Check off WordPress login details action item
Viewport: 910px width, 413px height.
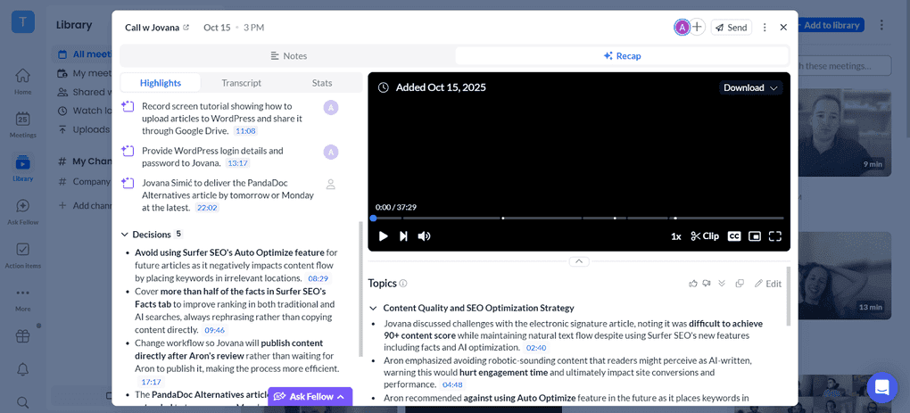pyautogui.click(x=128, y=152)
